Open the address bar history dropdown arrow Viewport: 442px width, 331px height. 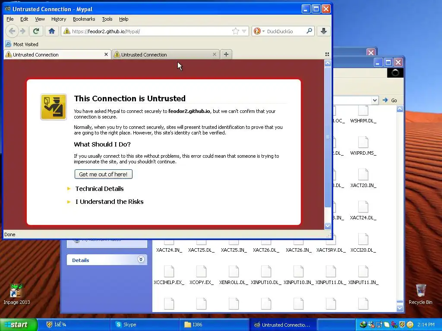click(244, 31)
